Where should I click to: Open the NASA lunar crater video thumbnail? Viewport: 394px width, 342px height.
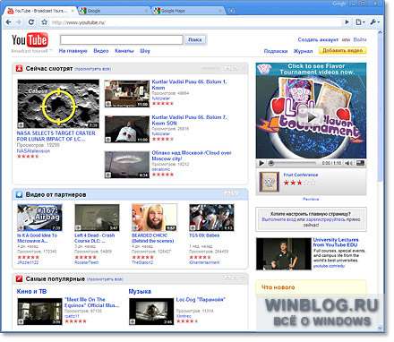(x=58, y=104)
